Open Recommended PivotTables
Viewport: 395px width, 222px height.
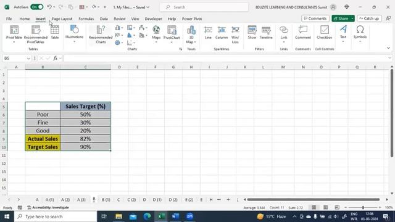(x=36, y=35)
